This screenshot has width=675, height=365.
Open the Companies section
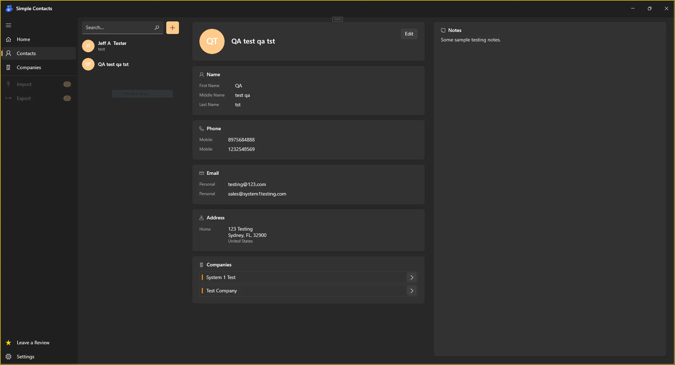point(39,67)
